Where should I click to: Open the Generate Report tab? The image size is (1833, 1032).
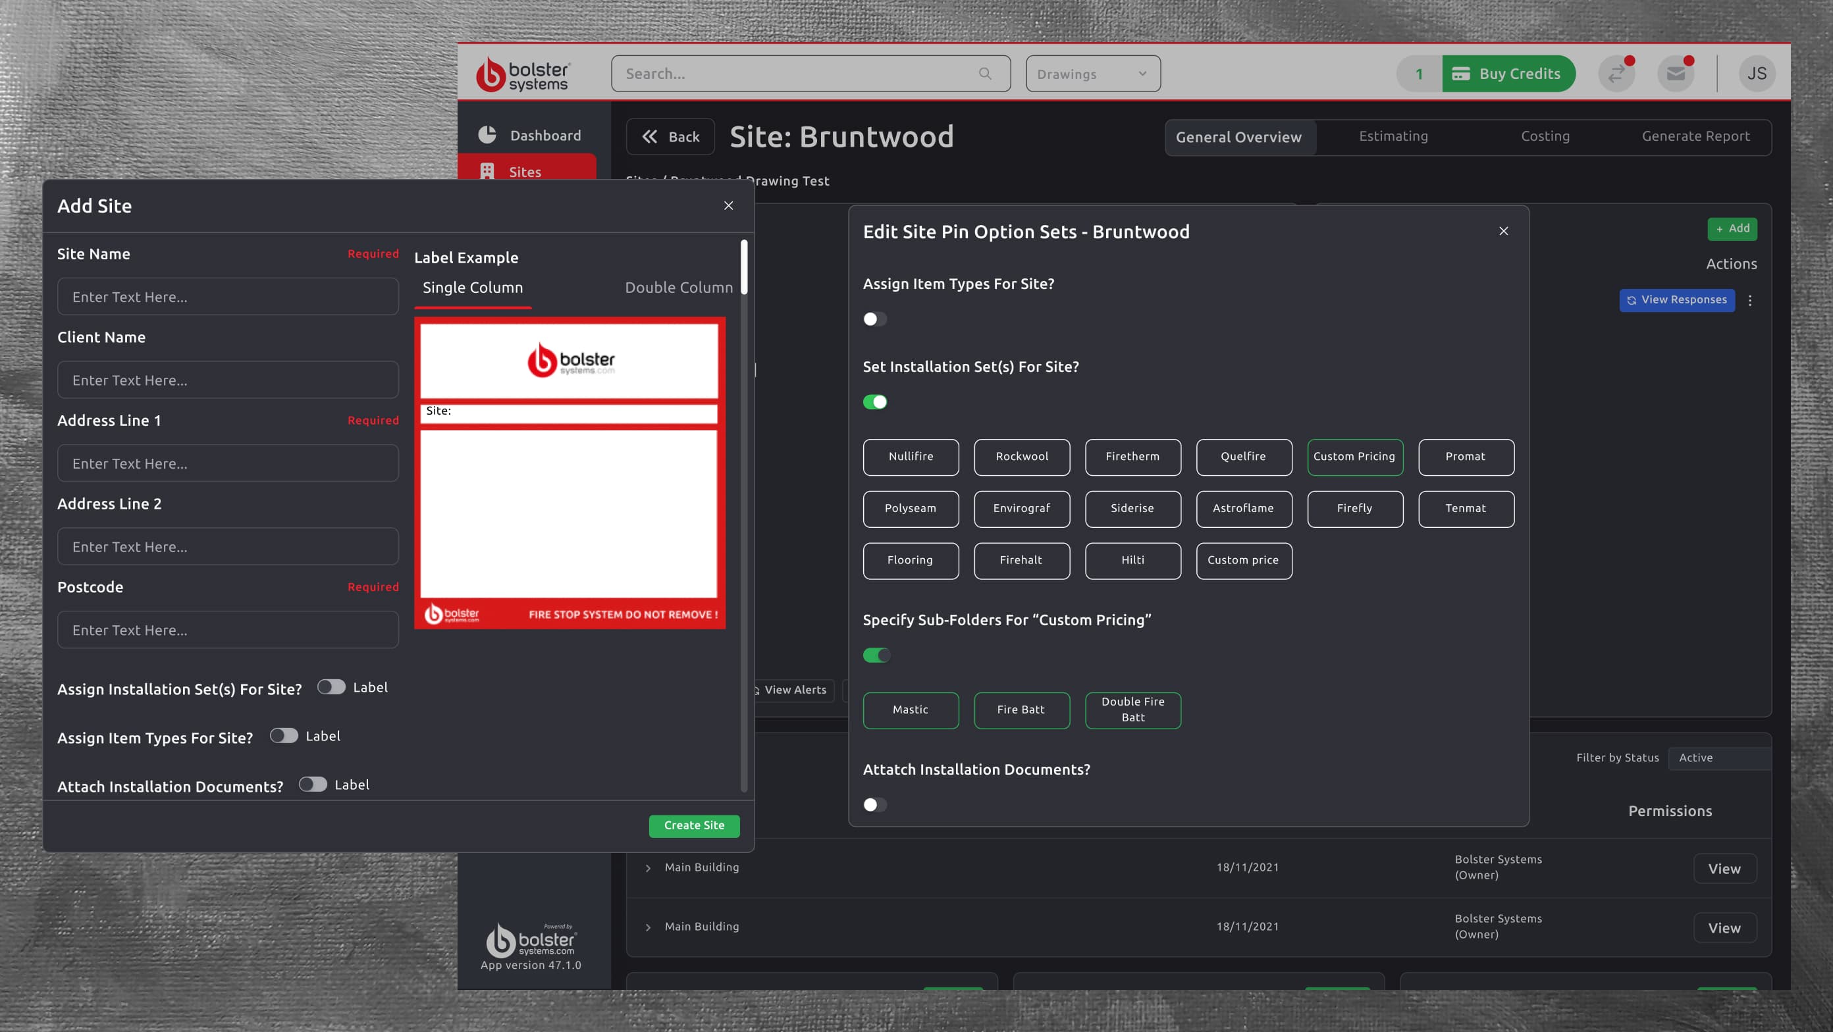coord(1695,136)
